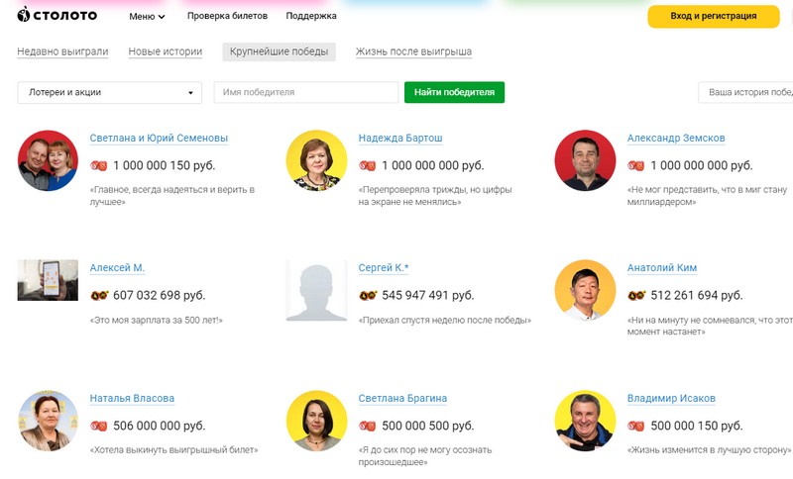Image resolution: width=793 pixels, height=479 pixels.
Task: Open Алексей М. winner link
Action: 117,267
